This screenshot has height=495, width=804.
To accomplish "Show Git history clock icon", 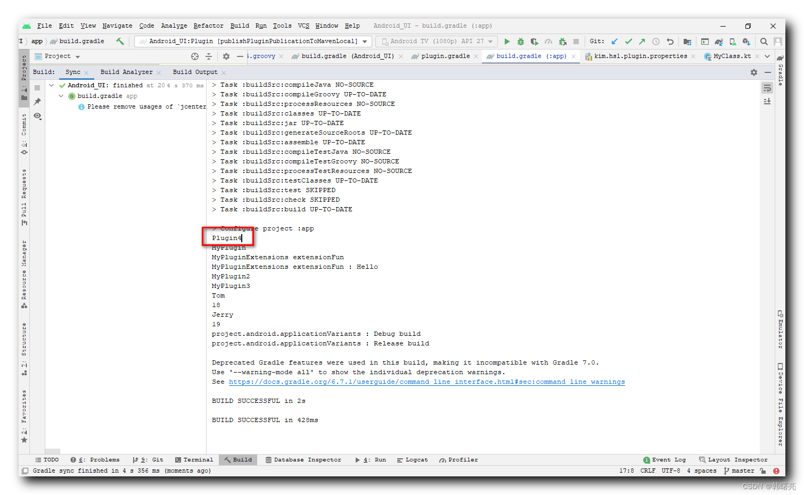I will [x=656, y=41].
